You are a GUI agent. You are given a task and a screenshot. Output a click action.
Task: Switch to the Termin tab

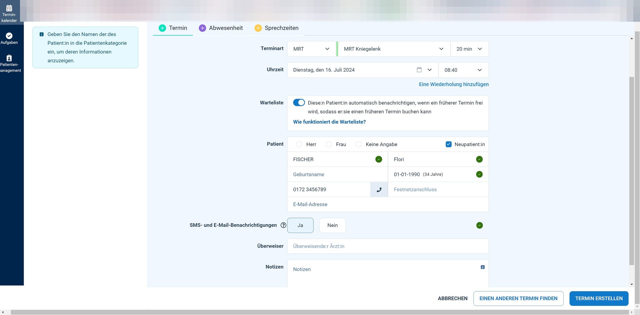173,28
